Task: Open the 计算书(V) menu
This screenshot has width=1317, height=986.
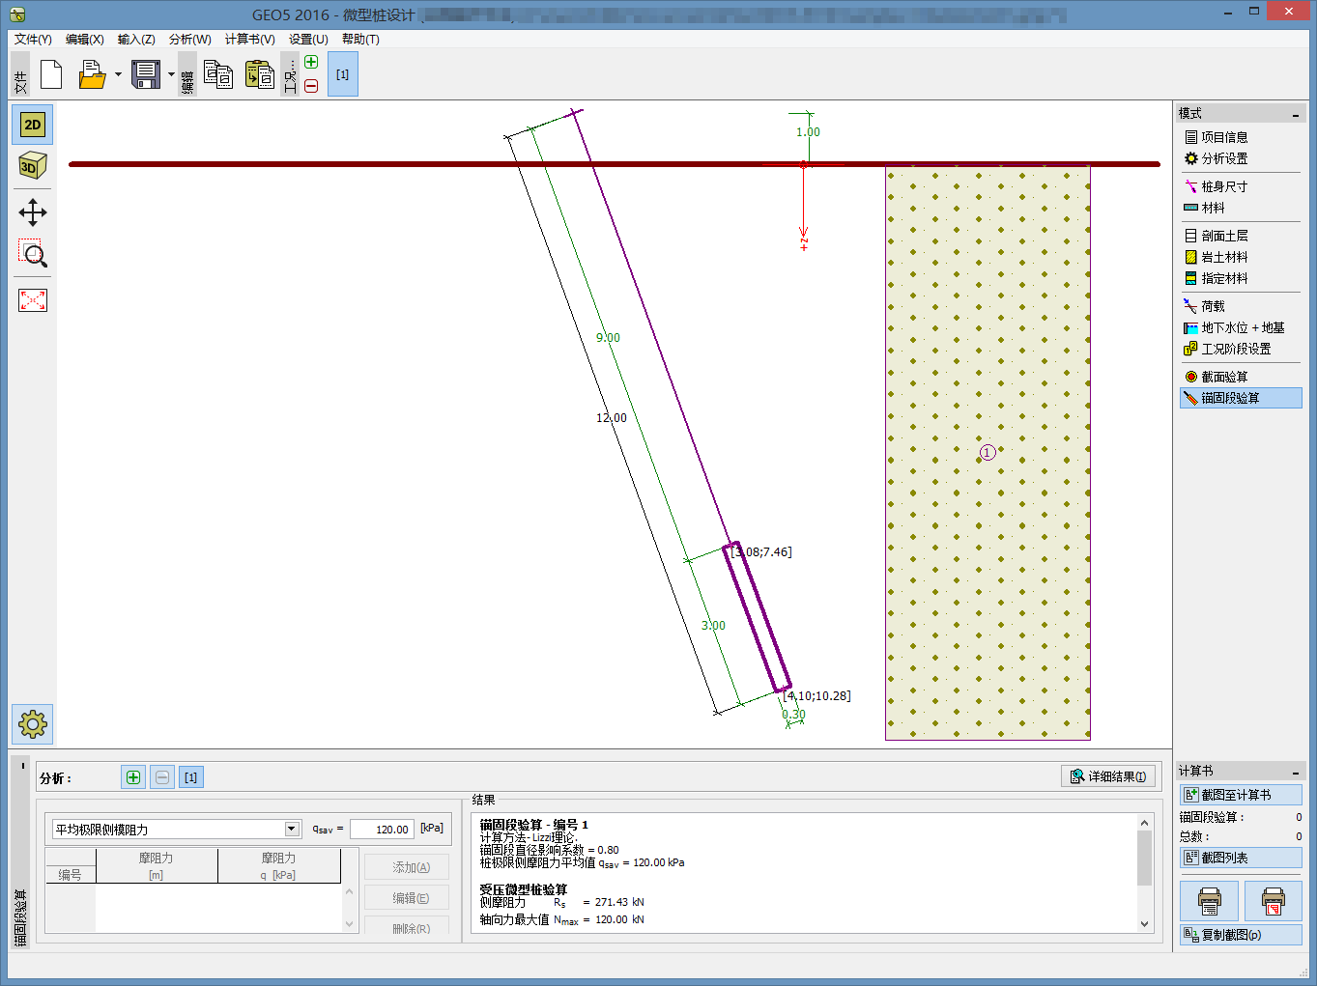Action: [249, 40]
